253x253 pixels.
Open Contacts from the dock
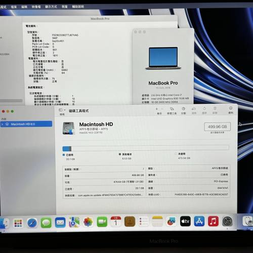(x=130, y=222)
